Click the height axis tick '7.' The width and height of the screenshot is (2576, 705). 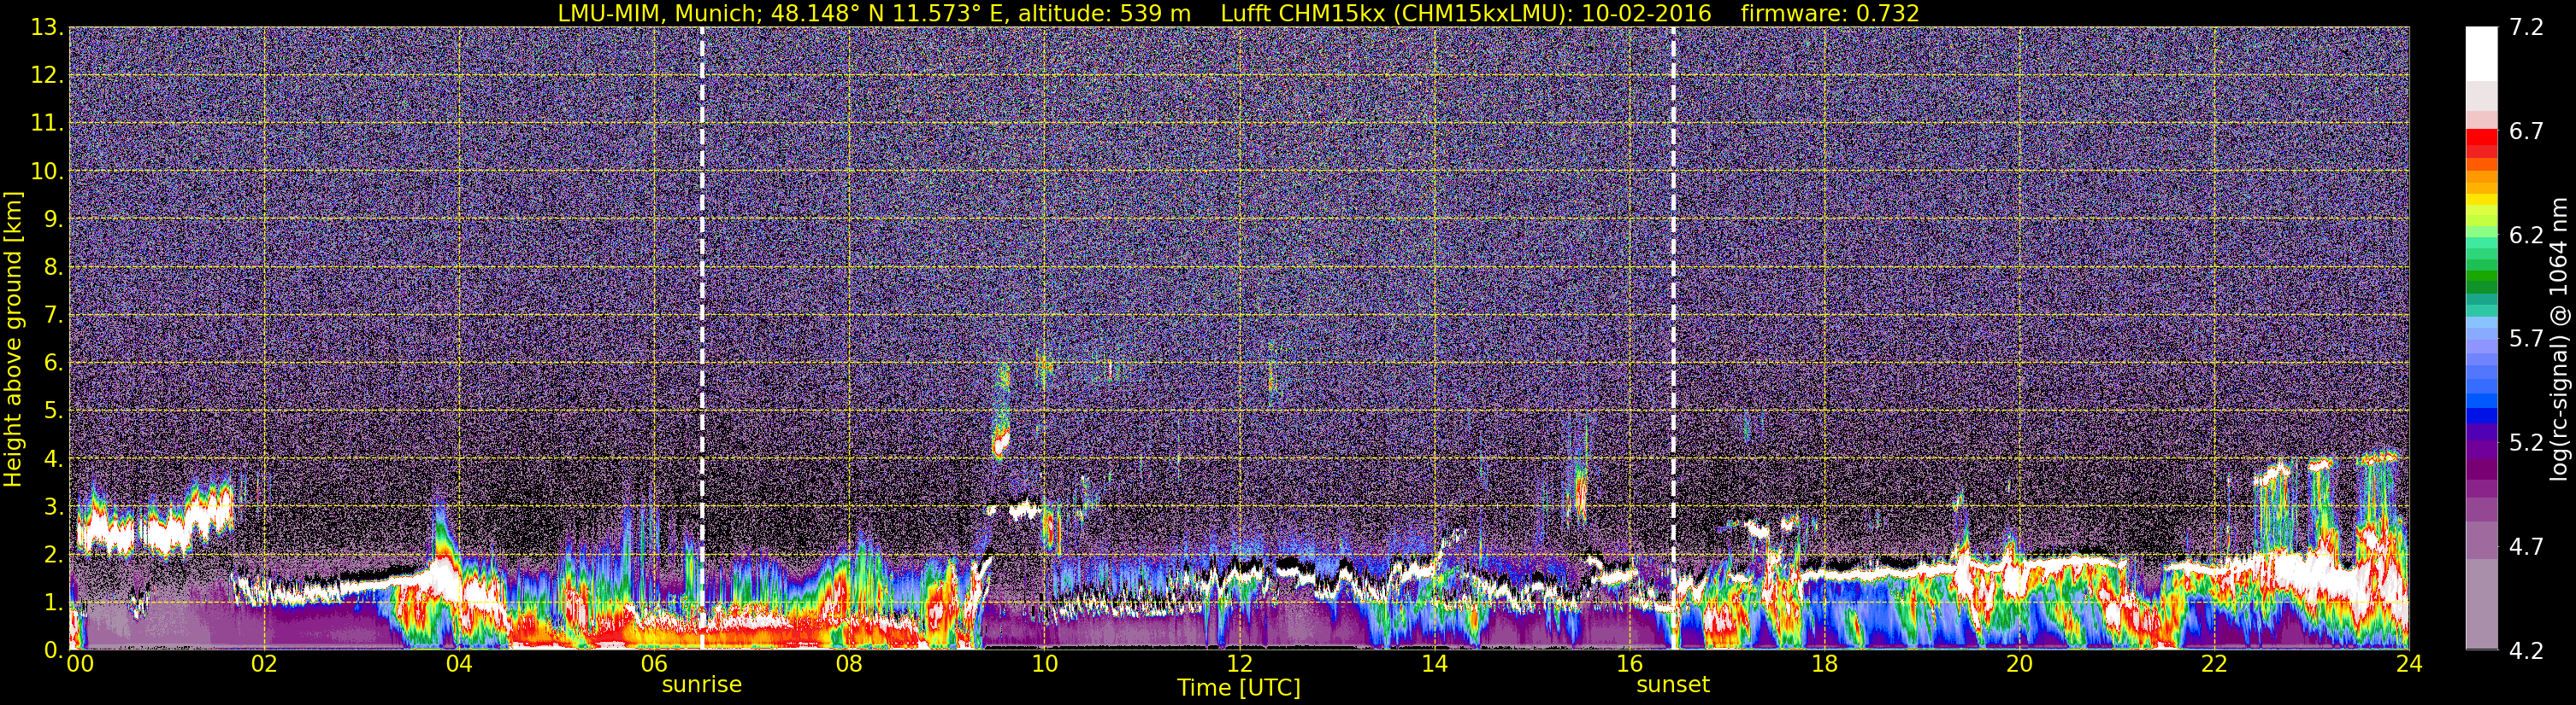click(54, 315)
